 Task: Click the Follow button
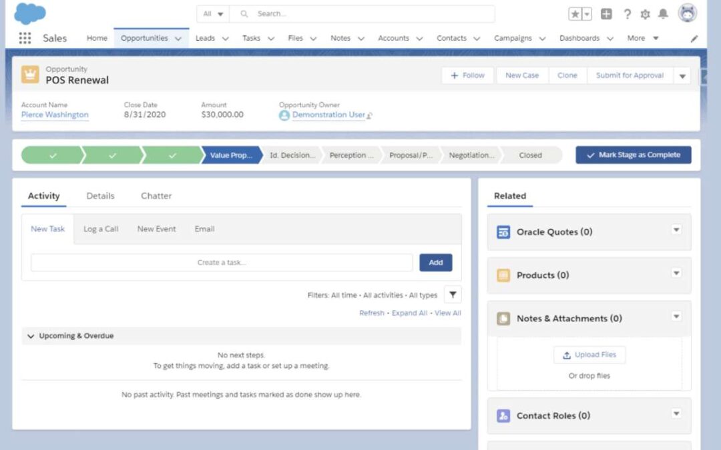tap(467, 76)
